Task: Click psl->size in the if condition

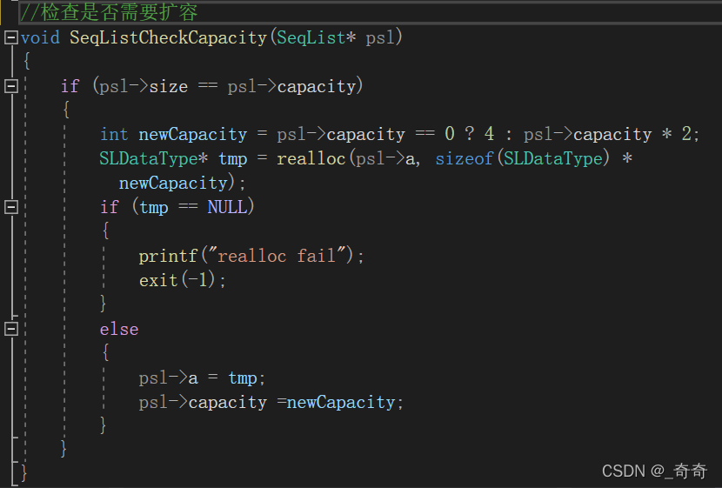Action: click(x=144, y=86)
